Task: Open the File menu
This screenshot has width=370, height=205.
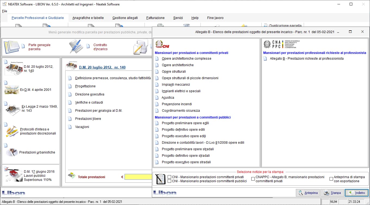Action: pos(5,11)
